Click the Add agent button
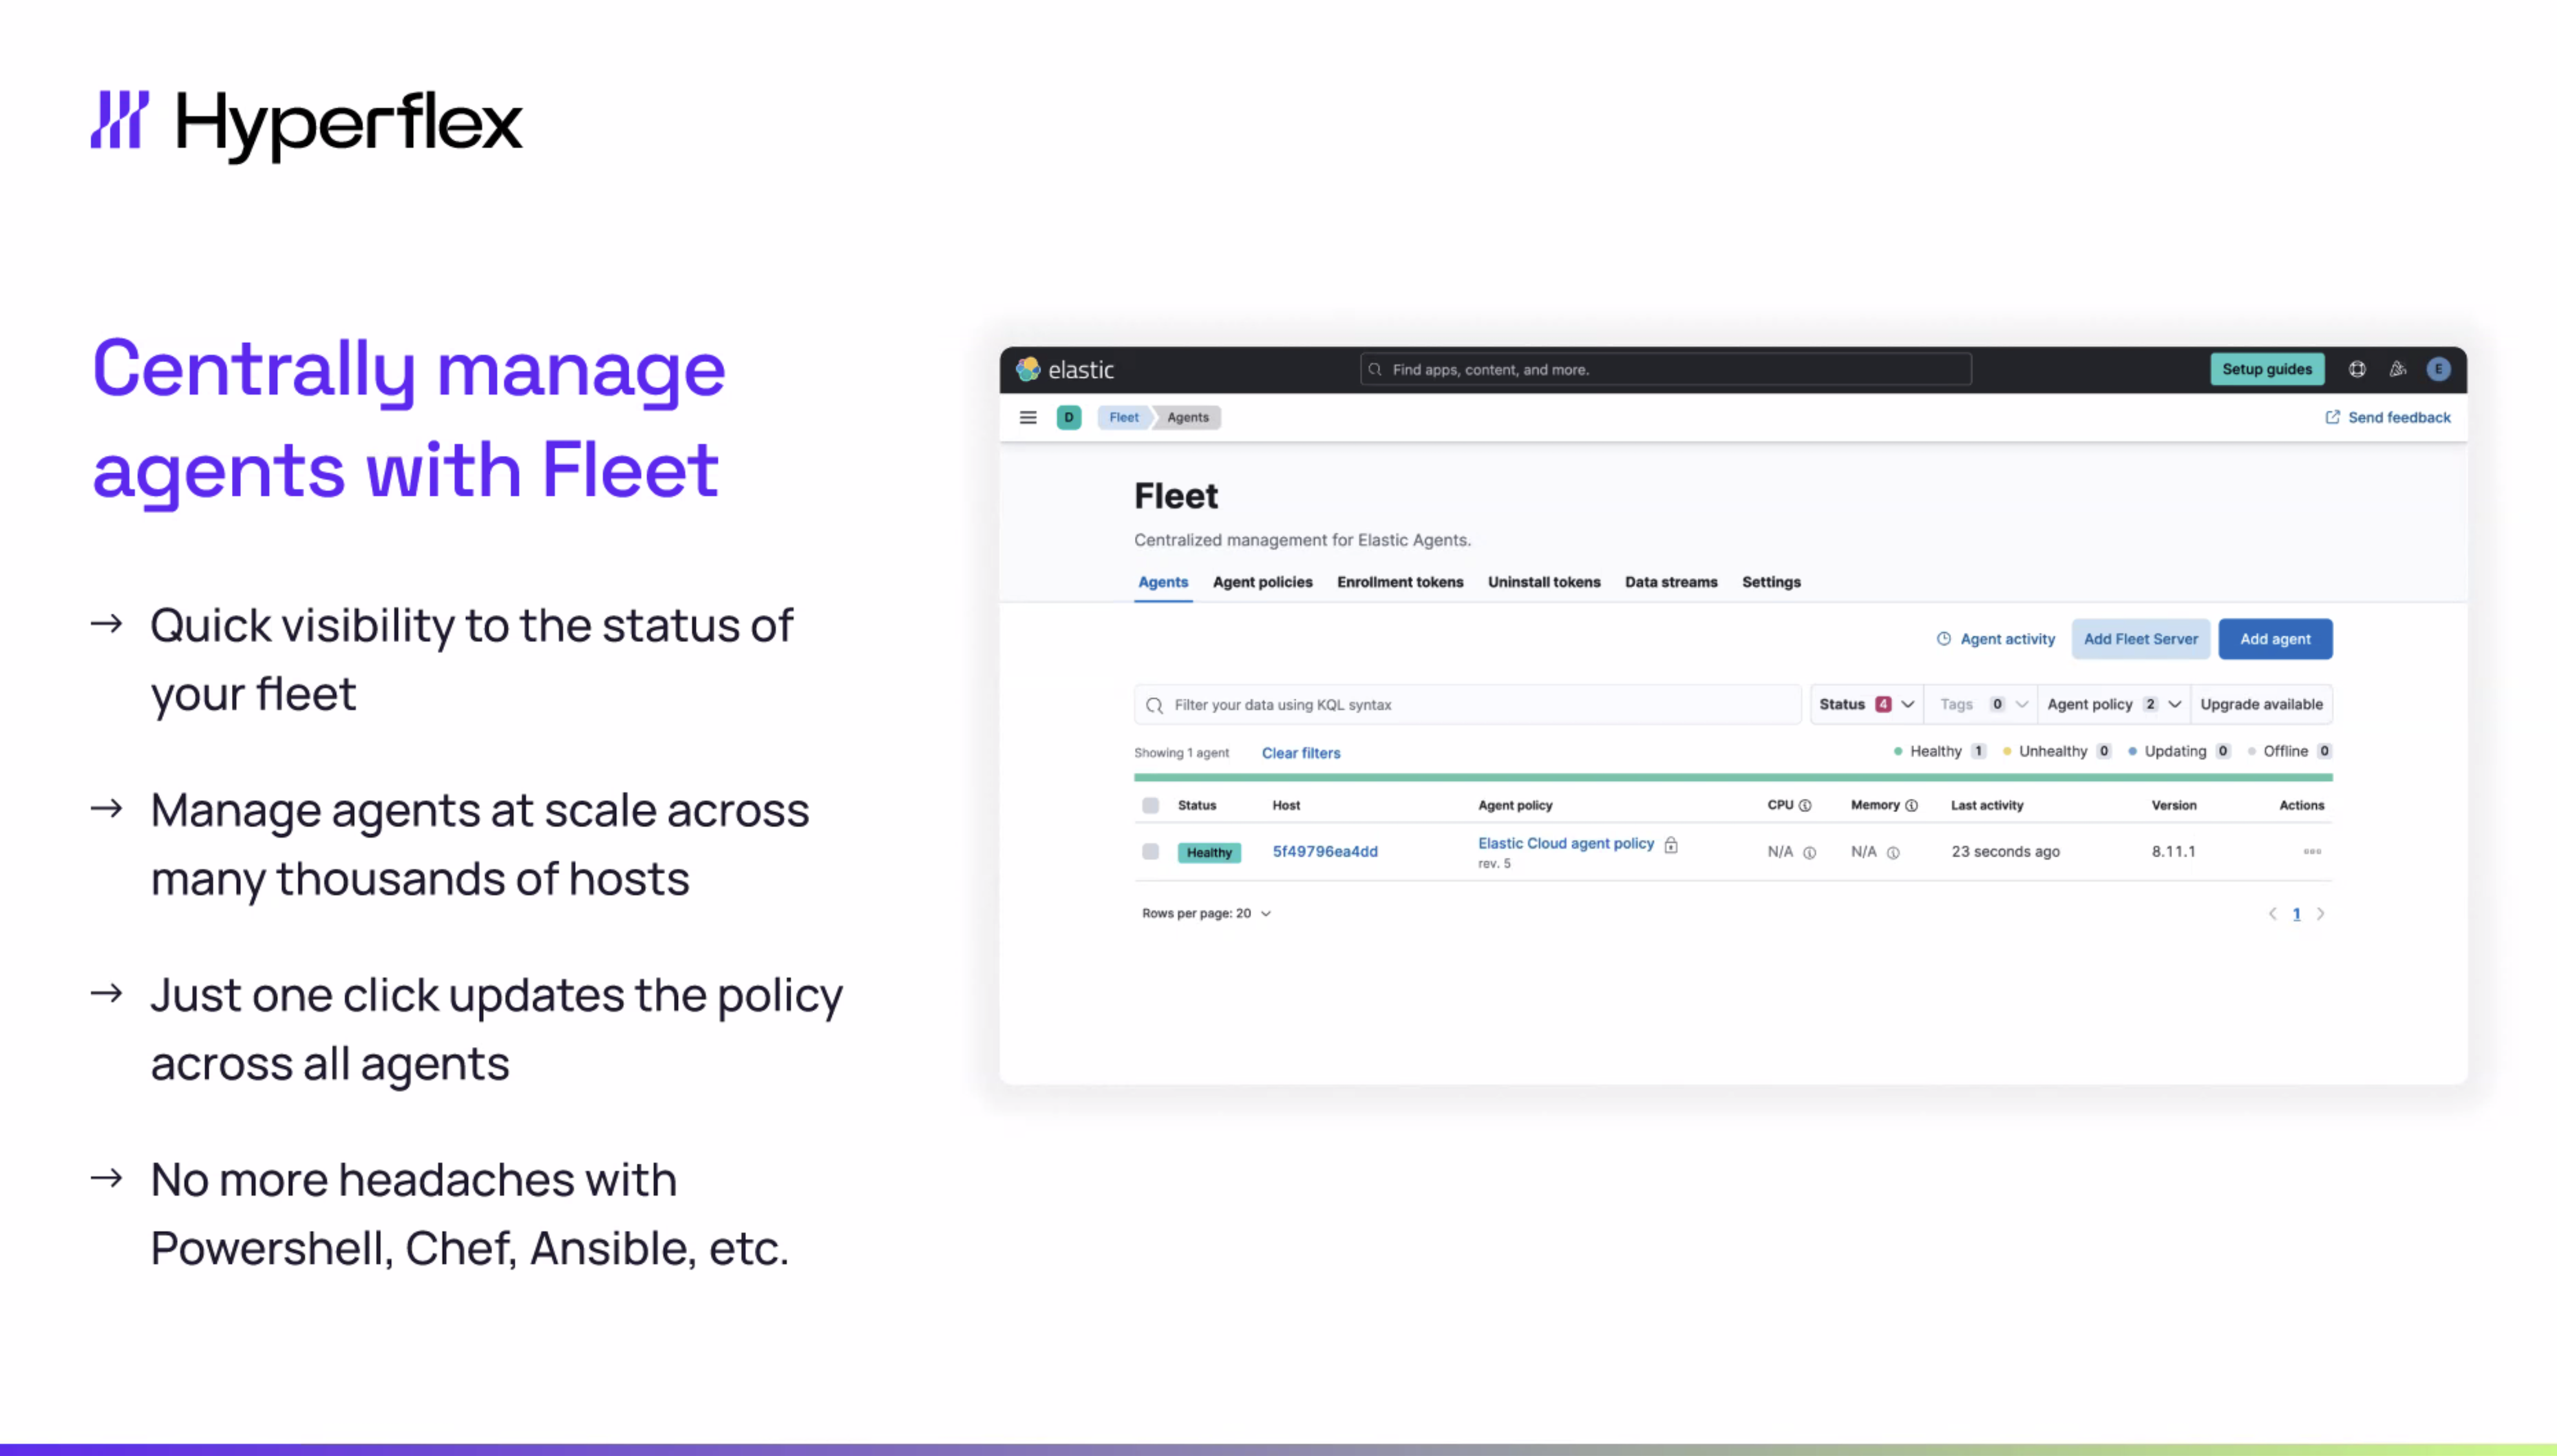 [x=2275, y=639]
